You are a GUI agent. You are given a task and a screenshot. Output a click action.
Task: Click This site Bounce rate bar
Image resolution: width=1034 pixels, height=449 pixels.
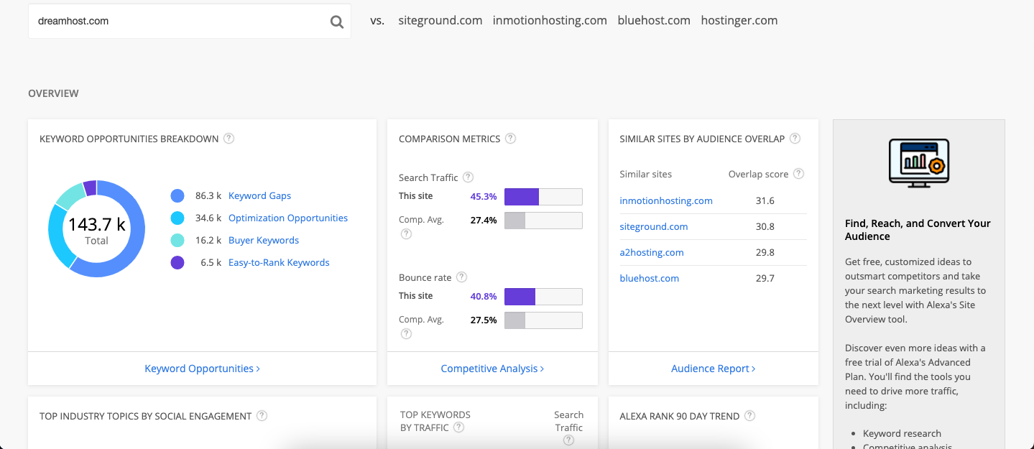(x=543, y=297)
